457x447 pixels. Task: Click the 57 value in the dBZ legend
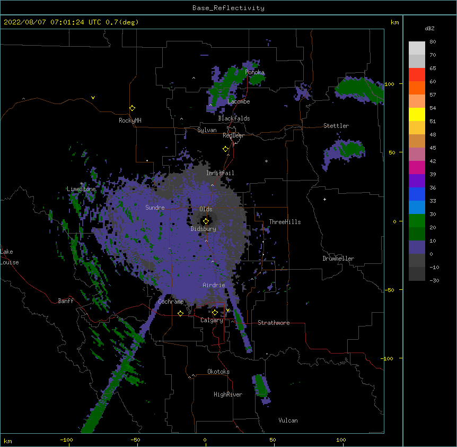(433, 95)
